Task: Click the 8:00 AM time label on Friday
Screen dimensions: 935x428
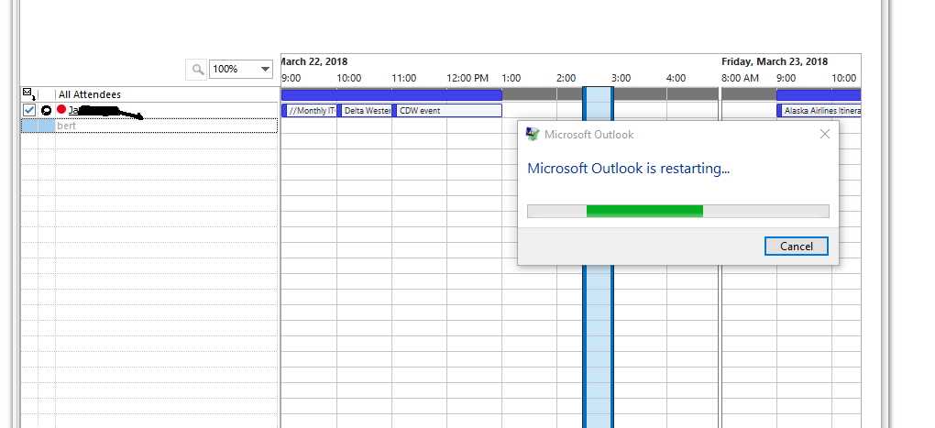Action: click(x=740, y=78)
